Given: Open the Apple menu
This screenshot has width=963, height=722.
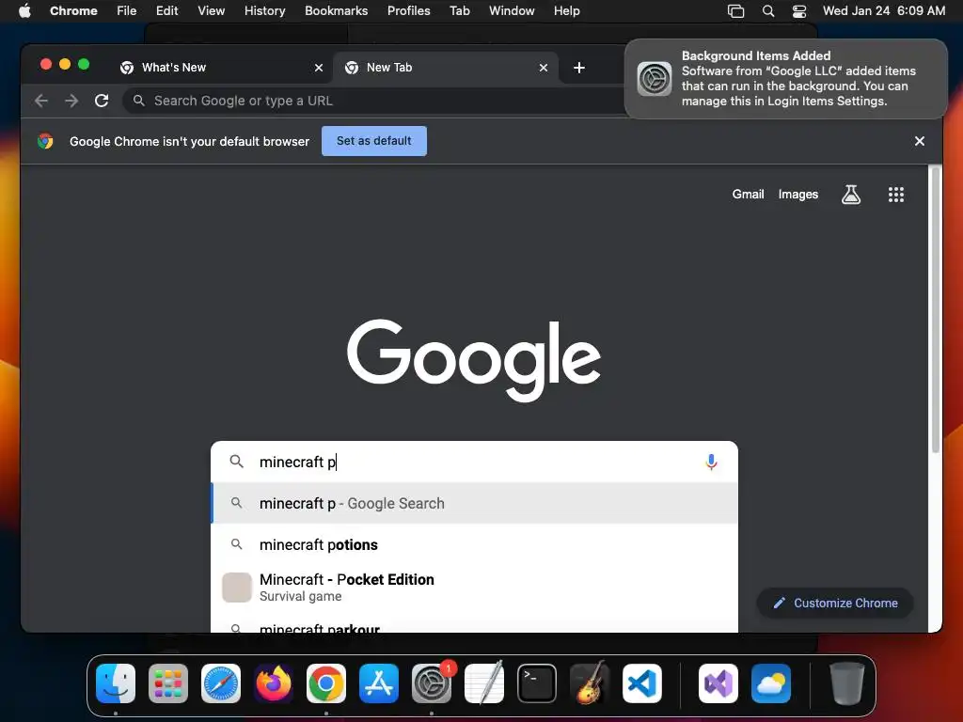Looking at the screenshot, I should [x=24, y=11].
